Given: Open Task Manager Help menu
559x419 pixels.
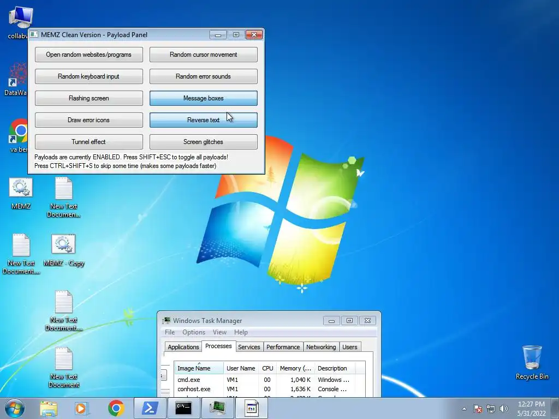Looking at the screenshot, I should click(x=241, y=332).
